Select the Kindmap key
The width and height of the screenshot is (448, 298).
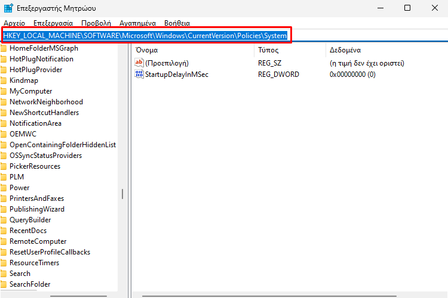24,80
